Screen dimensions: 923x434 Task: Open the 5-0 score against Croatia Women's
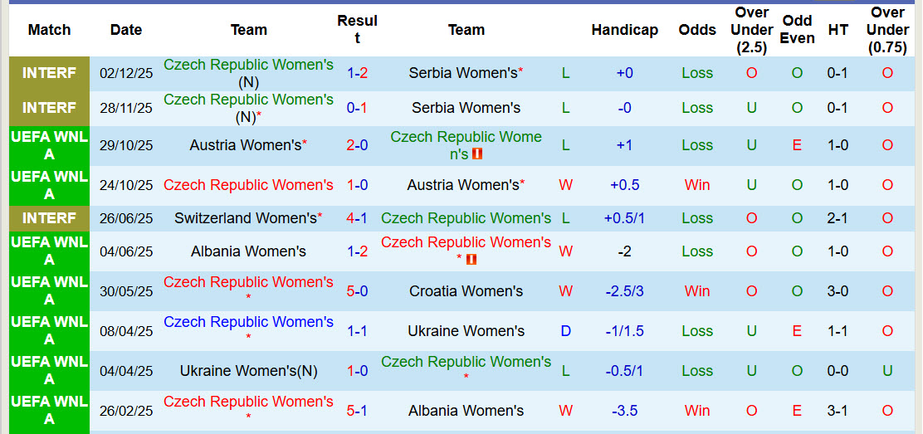coord(357,291)
